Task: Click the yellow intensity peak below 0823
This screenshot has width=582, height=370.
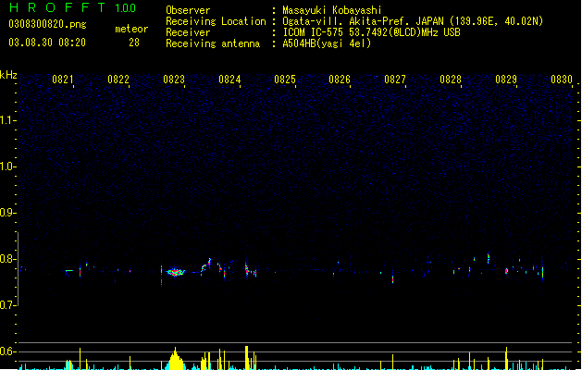Action: [176, 359]
